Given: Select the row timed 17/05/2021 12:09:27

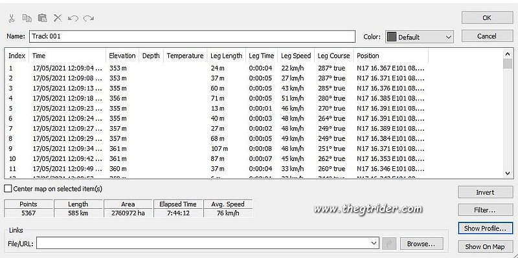Looking at the screenshot, I should 217,128.
